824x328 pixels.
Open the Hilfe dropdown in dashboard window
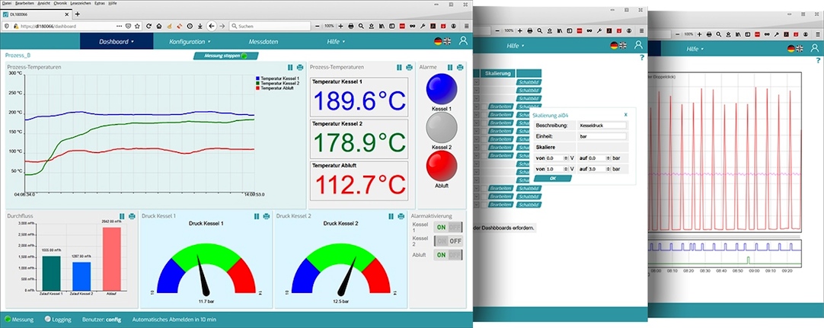click(336, 41)
